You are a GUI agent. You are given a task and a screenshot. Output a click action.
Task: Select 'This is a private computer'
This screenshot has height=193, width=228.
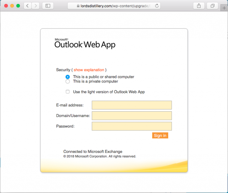click(x=68, y=81)
